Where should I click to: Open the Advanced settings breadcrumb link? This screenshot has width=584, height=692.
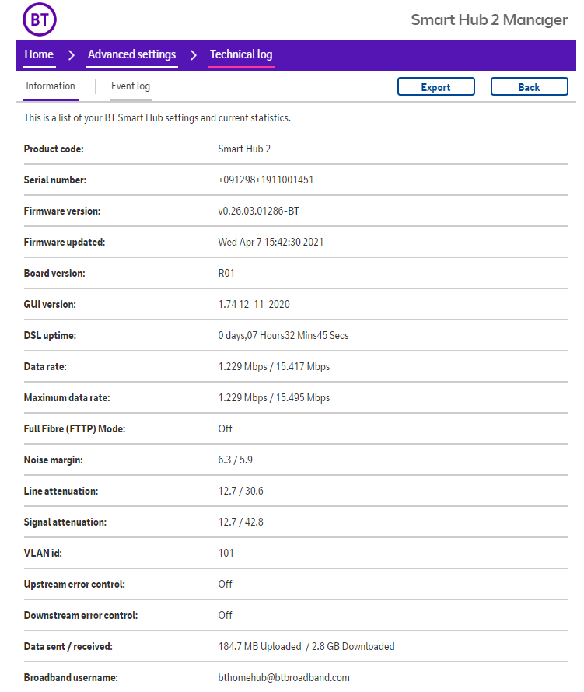tap(131, 54)
